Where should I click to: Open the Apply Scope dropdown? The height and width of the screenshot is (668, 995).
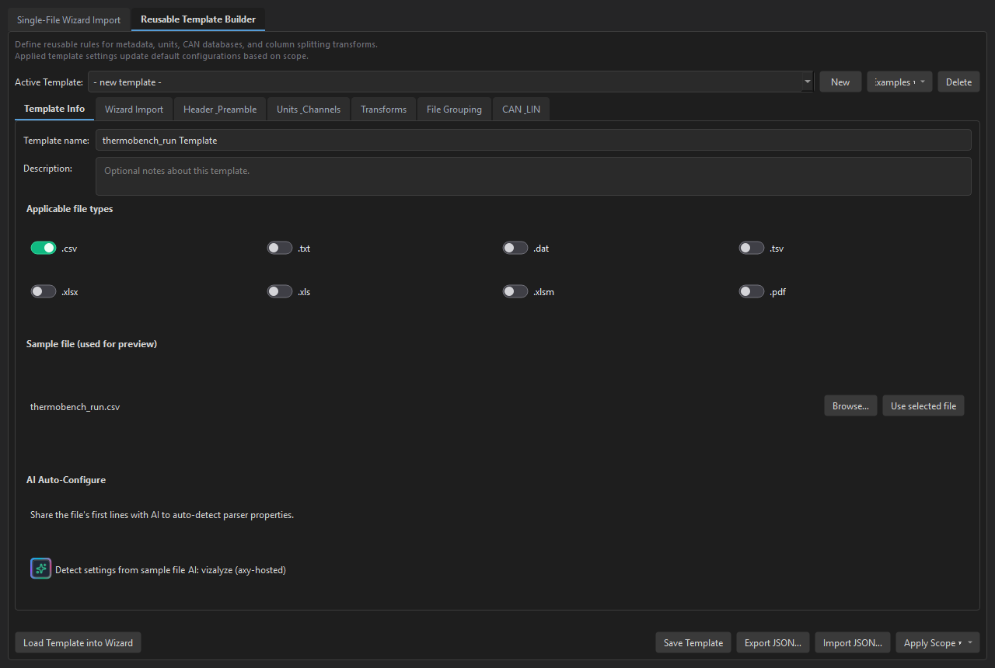pyautogui.click(x=937, y=642)
